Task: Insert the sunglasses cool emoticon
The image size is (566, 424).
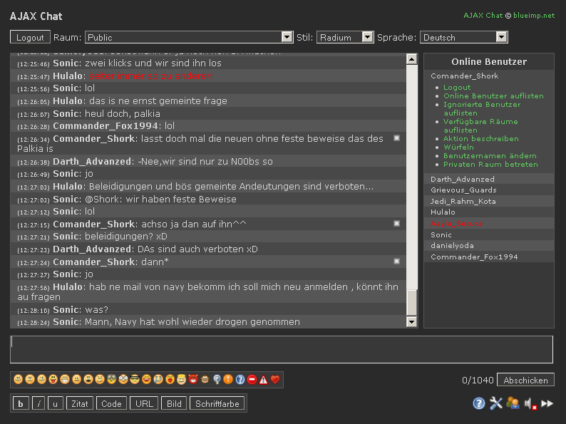Action: [135, 379]
